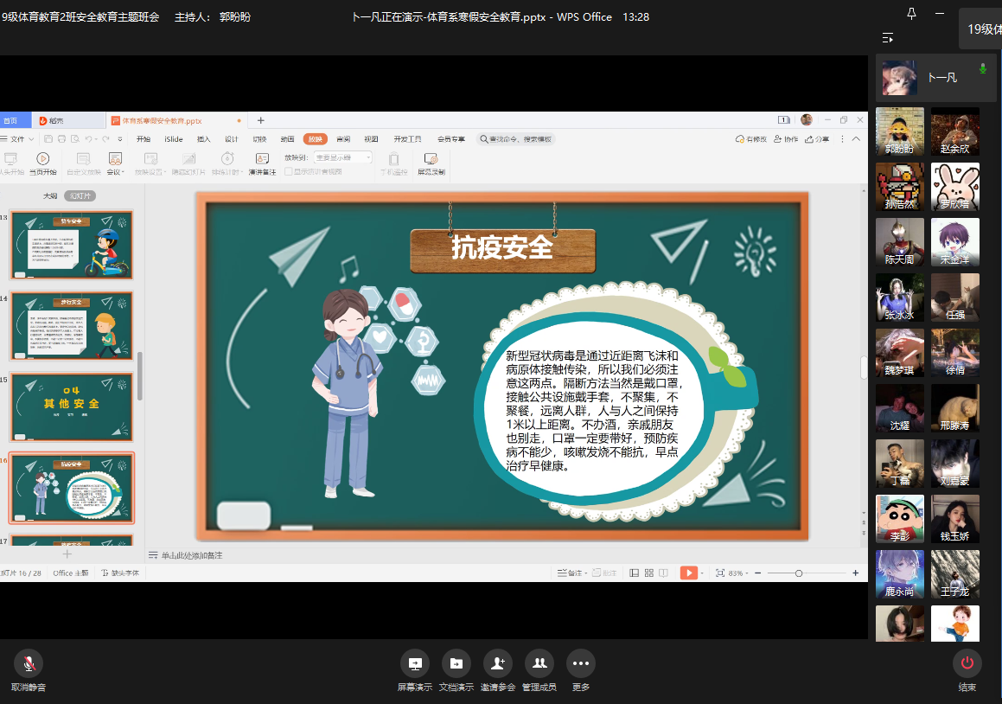The width and height of the screenshot is (1002, 704).
Task: Click the 取消静音 microphone icon
Action: (29, 663)
